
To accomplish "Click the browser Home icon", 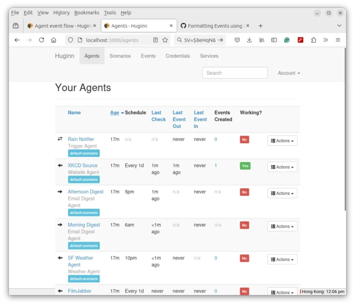I will [x=54, y=40].
